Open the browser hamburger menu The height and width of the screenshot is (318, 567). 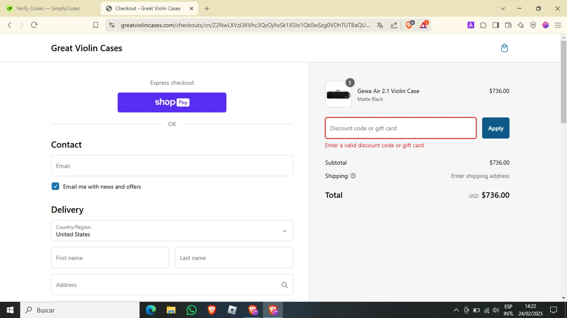[x=558, y=25]
